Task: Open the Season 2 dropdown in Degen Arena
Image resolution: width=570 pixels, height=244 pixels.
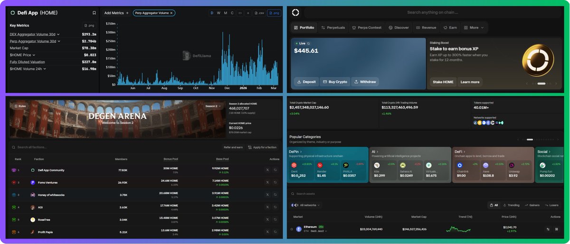Action: click(x=213, y=106)
